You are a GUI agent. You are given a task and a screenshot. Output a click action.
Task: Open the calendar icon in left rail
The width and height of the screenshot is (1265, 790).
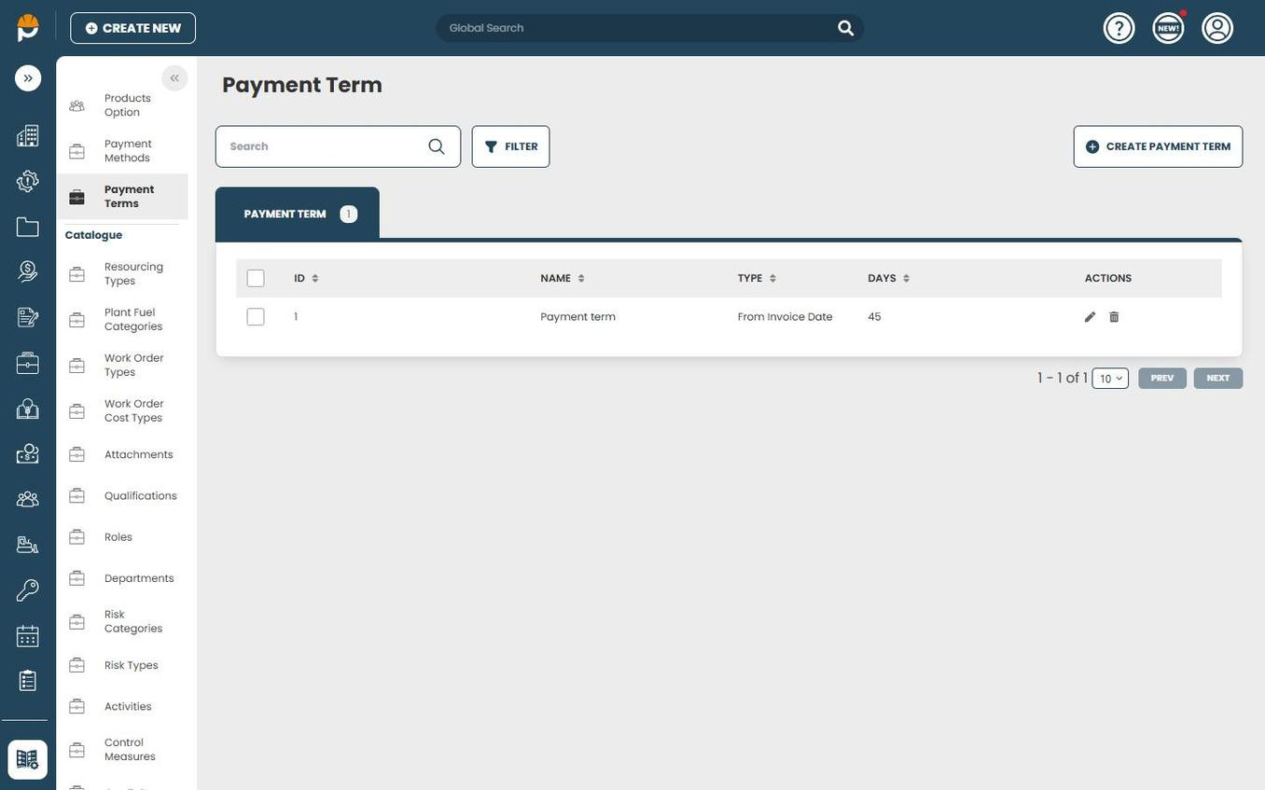coord(28,636)
